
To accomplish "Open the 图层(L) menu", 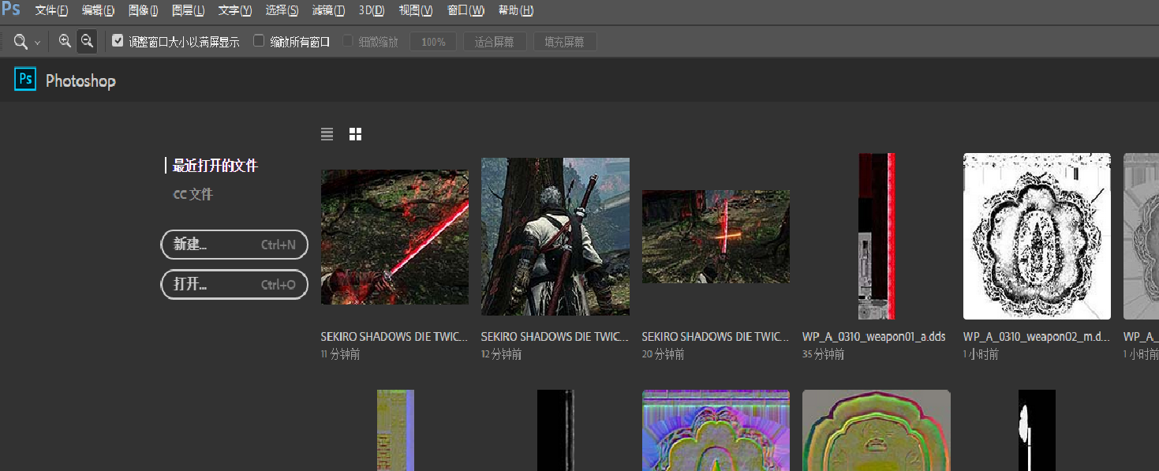I will [x=188, y=10].
